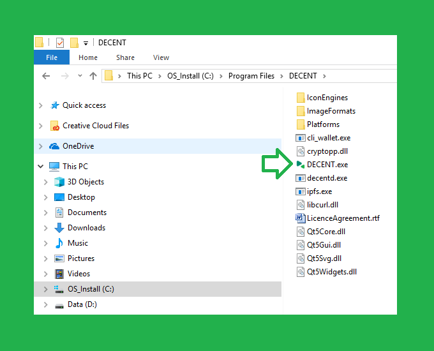Click the Desktop navigation pane icon
The image size is (434, 351).
tap(59, 197)
